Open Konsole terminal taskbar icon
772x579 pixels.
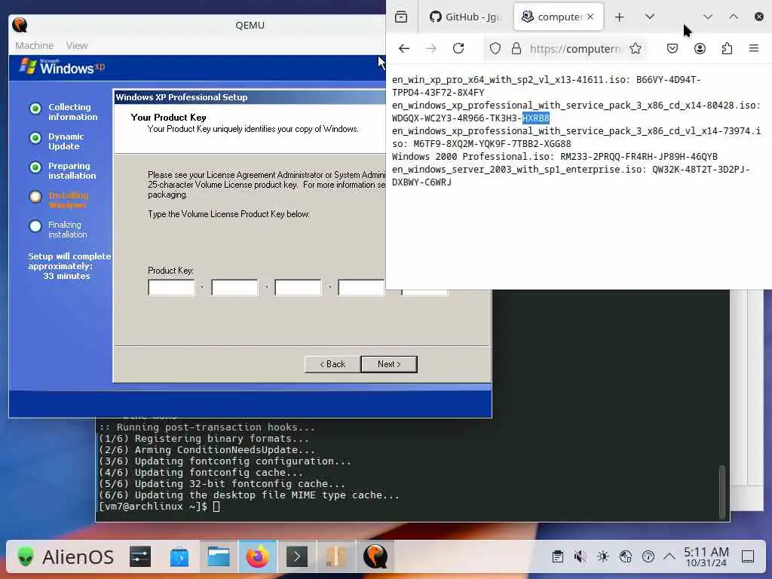297,557
